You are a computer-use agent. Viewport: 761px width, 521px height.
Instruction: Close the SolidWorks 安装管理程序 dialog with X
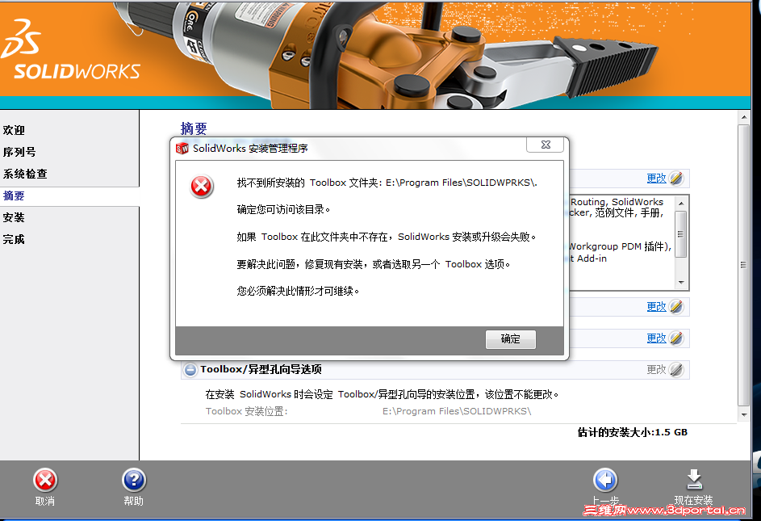[546, 145]
